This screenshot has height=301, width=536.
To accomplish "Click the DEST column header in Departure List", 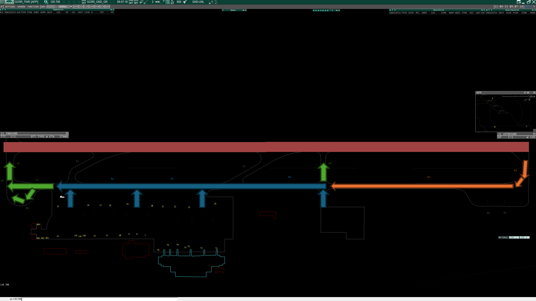I will [50, 12].
